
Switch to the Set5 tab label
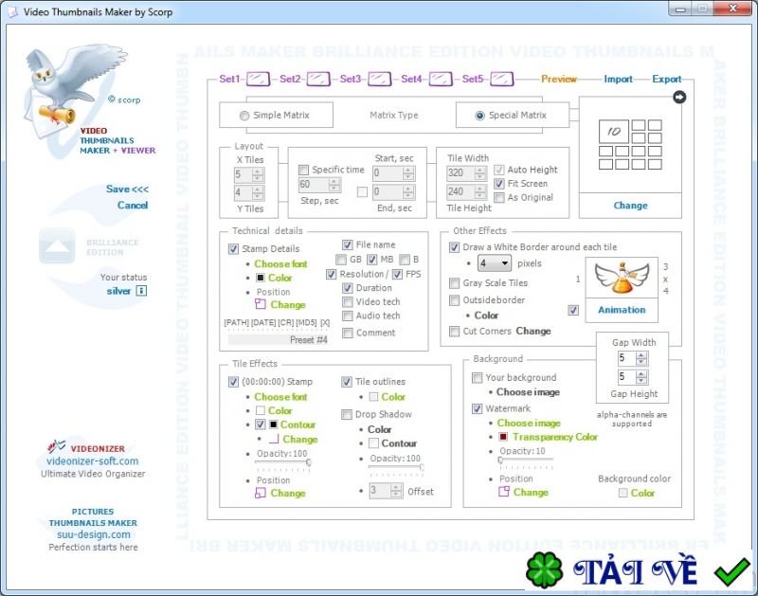coord(472,79)
